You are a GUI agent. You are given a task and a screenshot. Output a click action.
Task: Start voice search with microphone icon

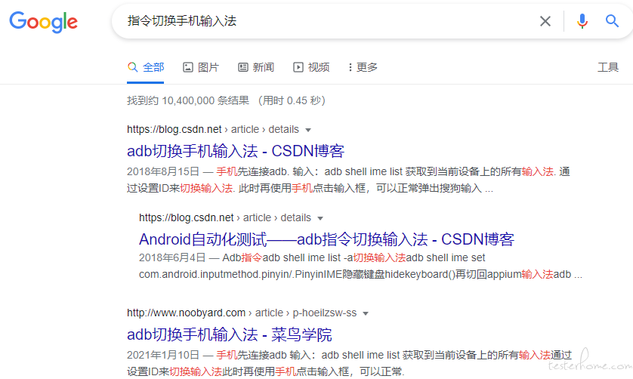pos(582,21)
